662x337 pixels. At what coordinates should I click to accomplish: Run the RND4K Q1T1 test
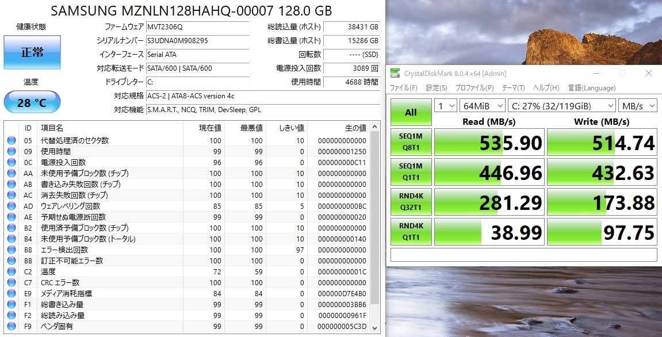coord(411,231)
